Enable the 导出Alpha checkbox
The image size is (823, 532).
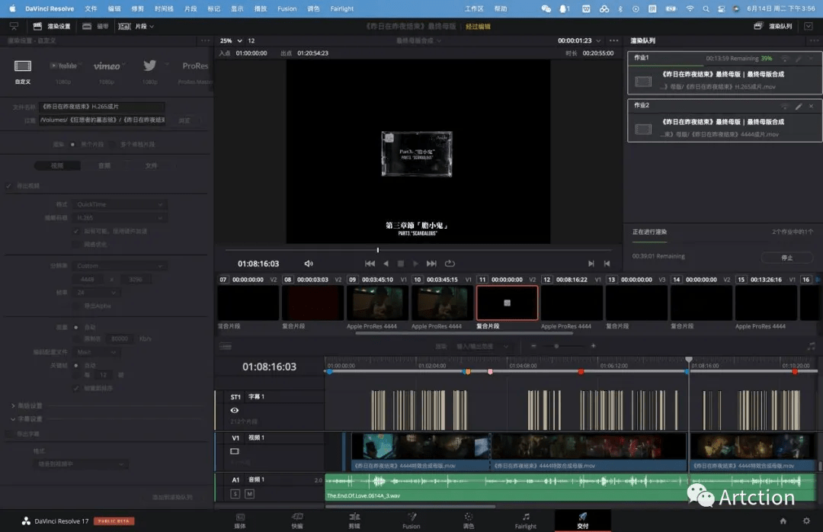[x=77, y=306]
